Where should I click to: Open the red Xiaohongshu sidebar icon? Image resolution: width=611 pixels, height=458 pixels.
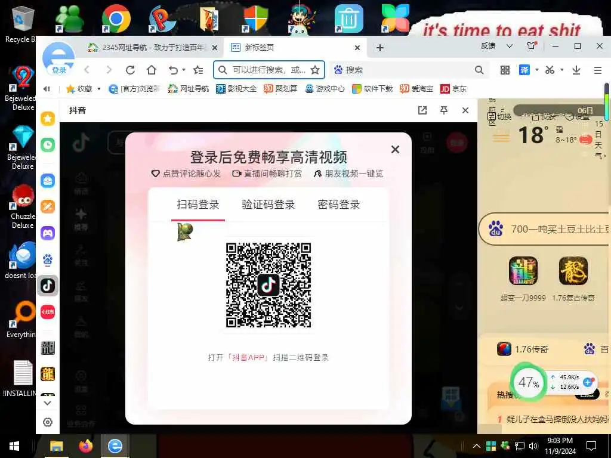click(x=48, y=312)
